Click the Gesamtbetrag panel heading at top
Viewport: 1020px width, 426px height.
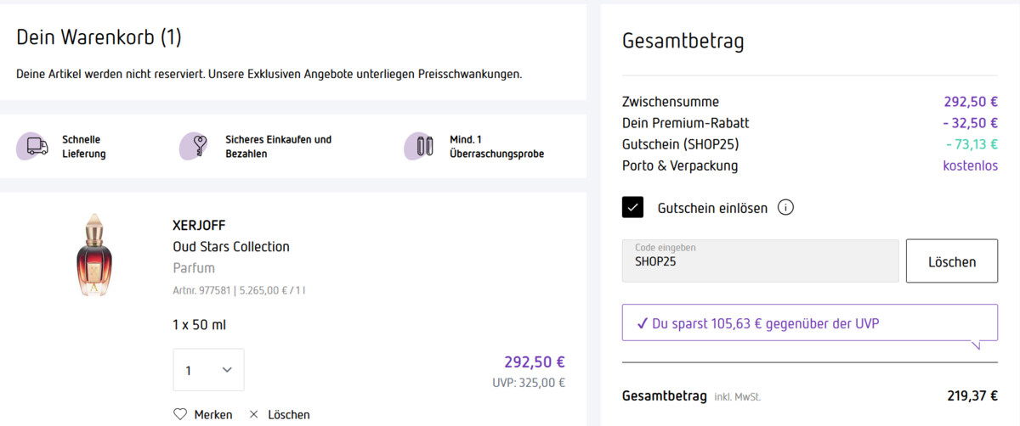[683, 41]
